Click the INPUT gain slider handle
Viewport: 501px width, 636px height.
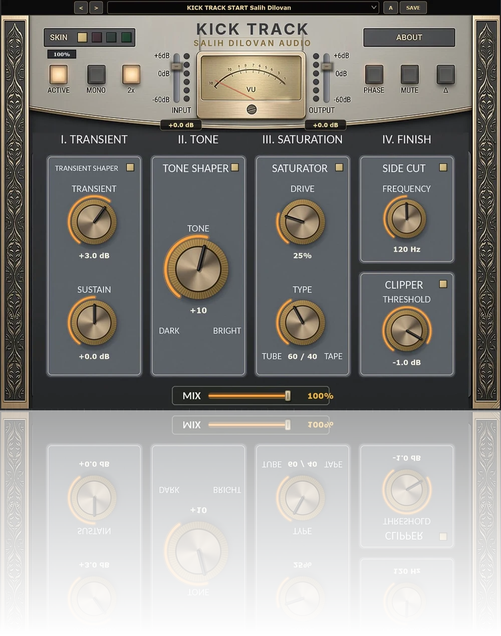176,66
